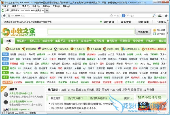This screenshot has width=170, height=115.
Task: Click the 小软之家 site logo
Action: click(18, 32)
